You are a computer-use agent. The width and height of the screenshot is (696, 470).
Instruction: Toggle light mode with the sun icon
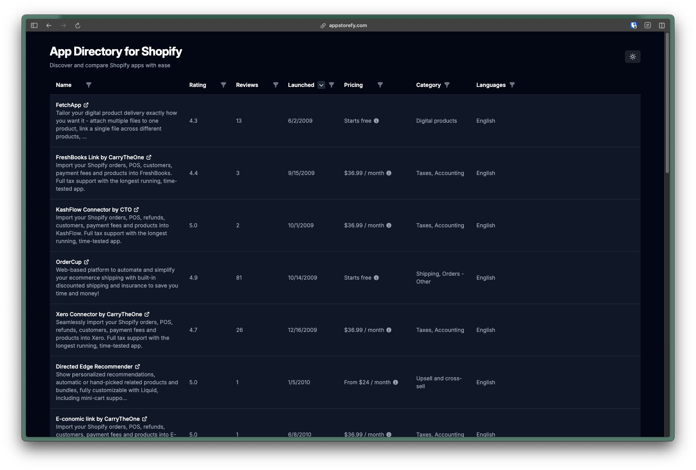[632, 56]
